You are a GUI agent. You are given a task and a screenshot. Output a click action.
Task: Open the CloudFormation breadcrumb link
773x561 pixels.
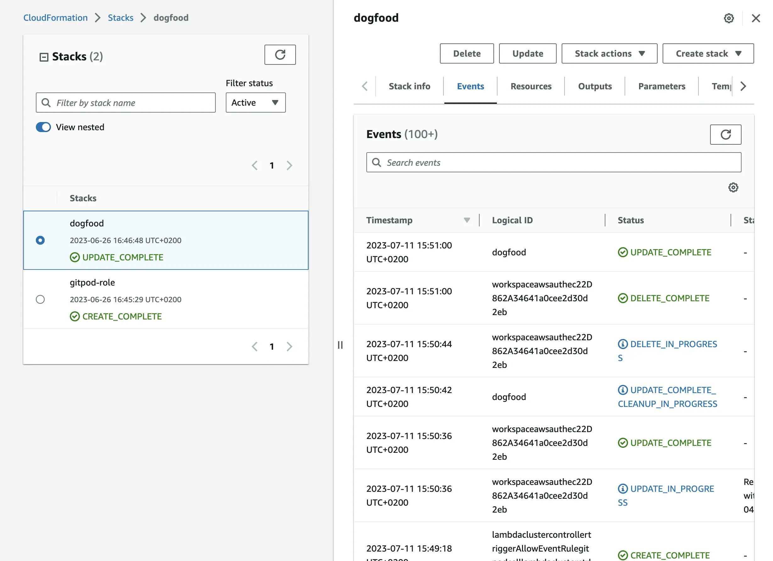point(55,18)
